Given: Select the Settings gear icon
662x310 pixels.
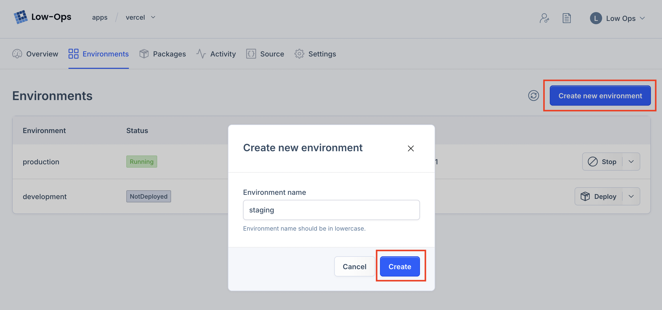Looking at the screenshot, I should pos(299,54).
